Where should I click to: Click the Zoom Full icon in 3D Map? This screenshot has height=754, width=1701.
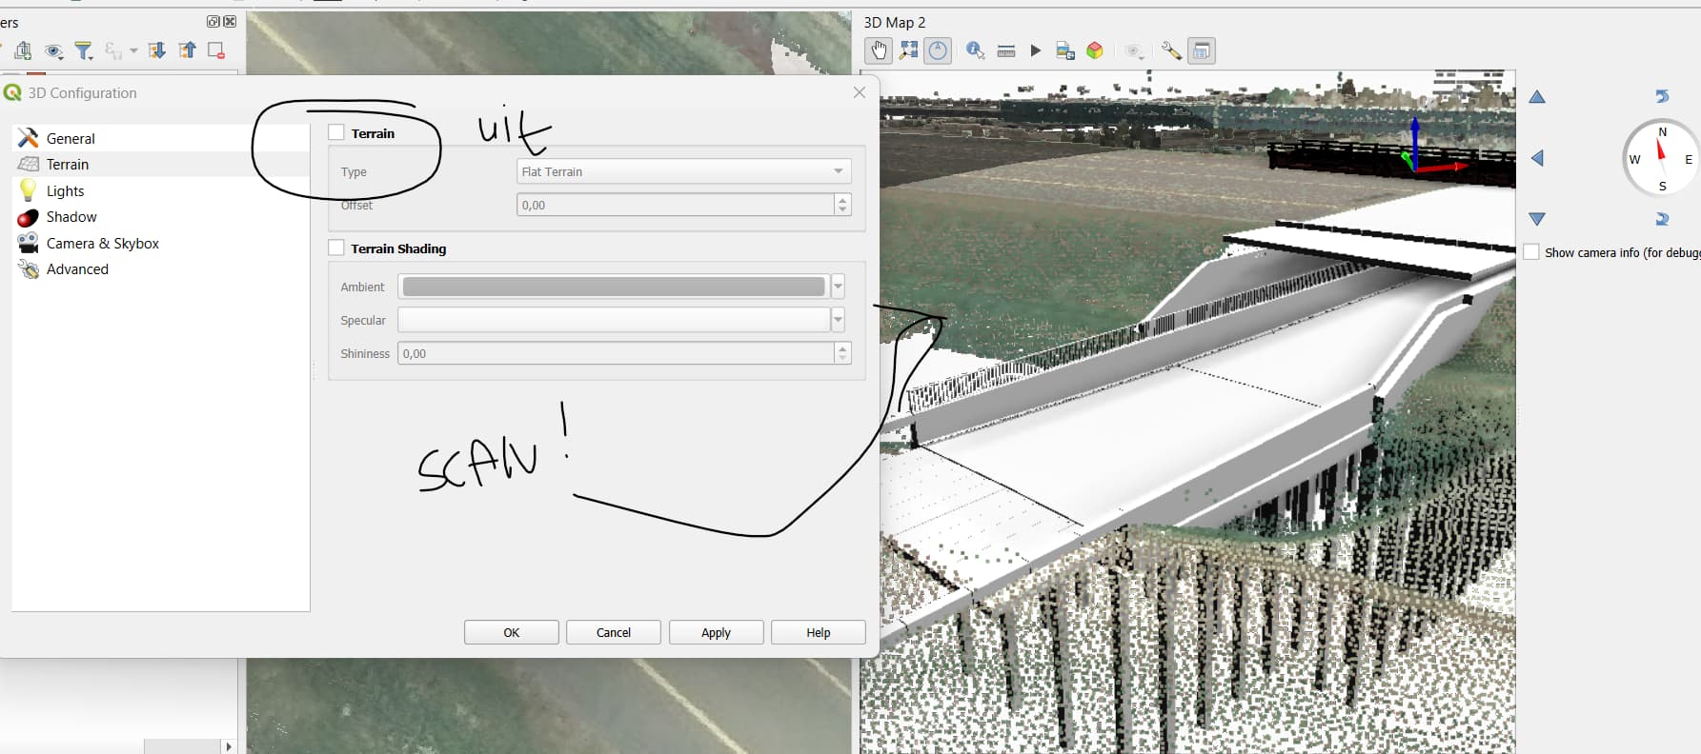tap(909, 50)
